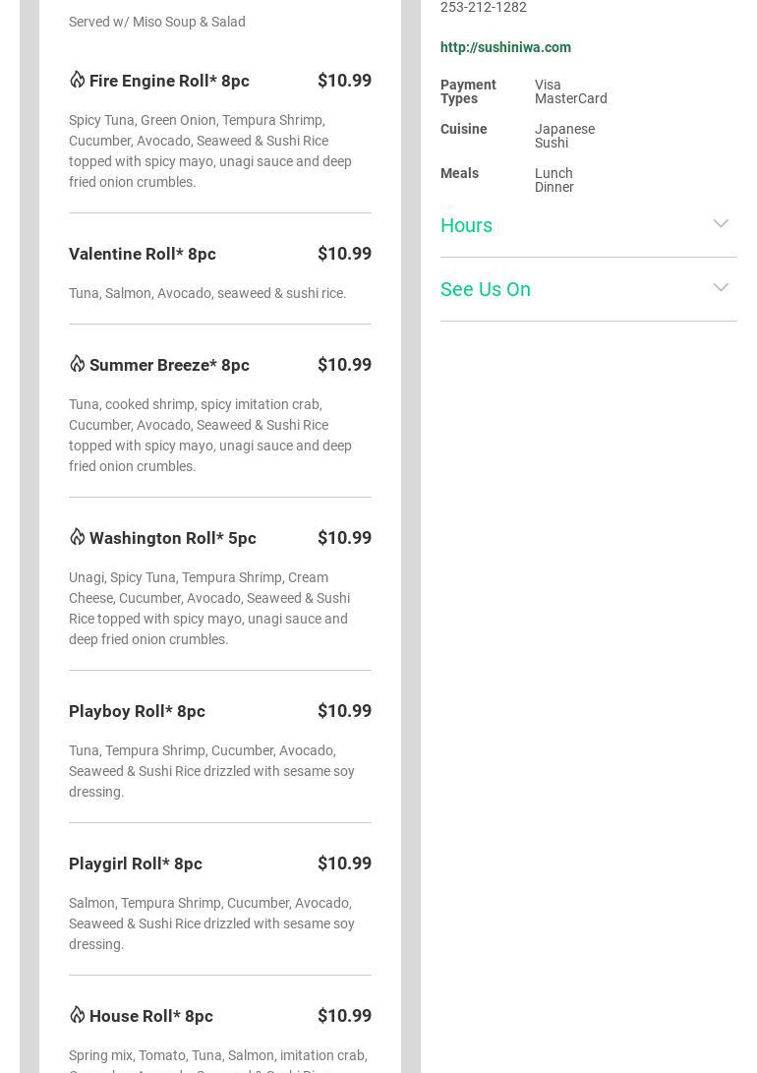The width and height of the screenshot is (757, 1073).
Task: Select the Playgirl Roll menu item
Action: [x=136, y=864]
